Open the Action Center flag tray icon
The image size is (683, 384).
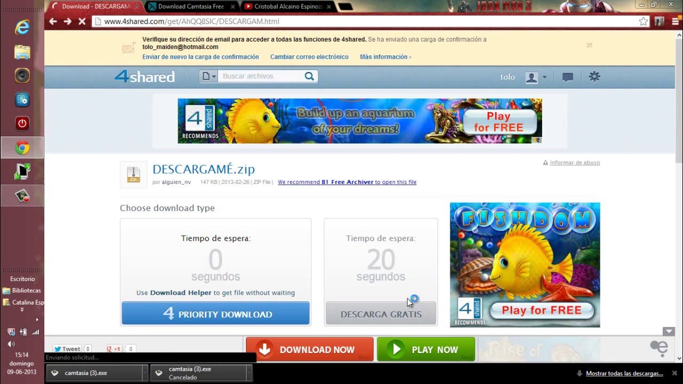[x=11, y=332]
